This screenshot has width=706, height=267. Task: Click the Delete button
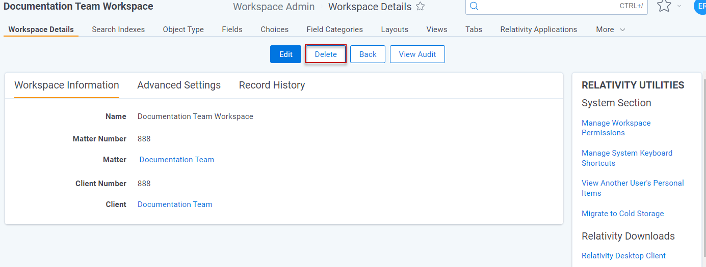pyautogui.click(x=326, y=54)
